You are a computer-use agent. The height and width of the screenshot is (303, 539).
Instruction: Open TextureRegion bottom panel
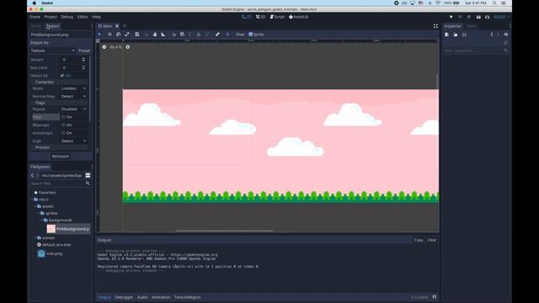(x=187, y=297)
